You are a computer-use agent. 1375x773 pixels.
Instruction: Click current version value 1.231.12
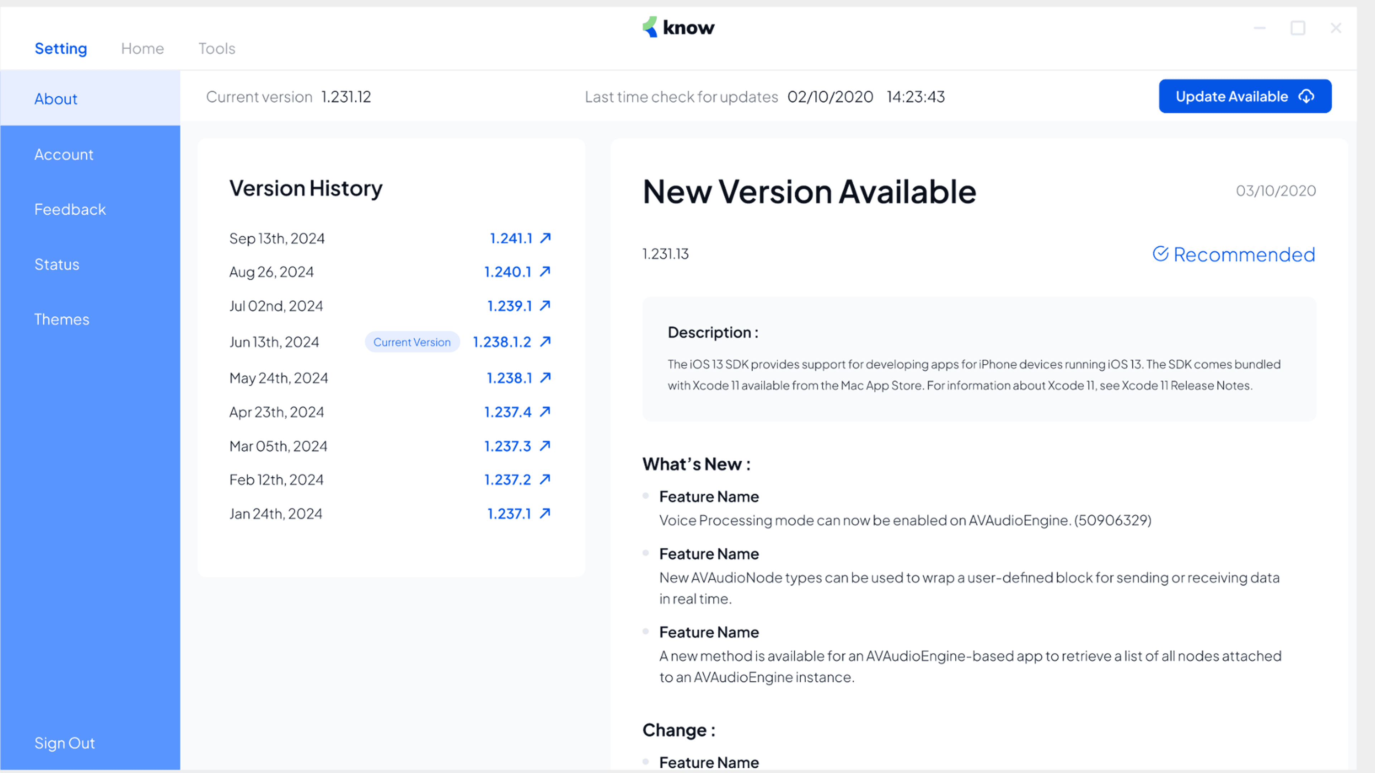[346, 97]
